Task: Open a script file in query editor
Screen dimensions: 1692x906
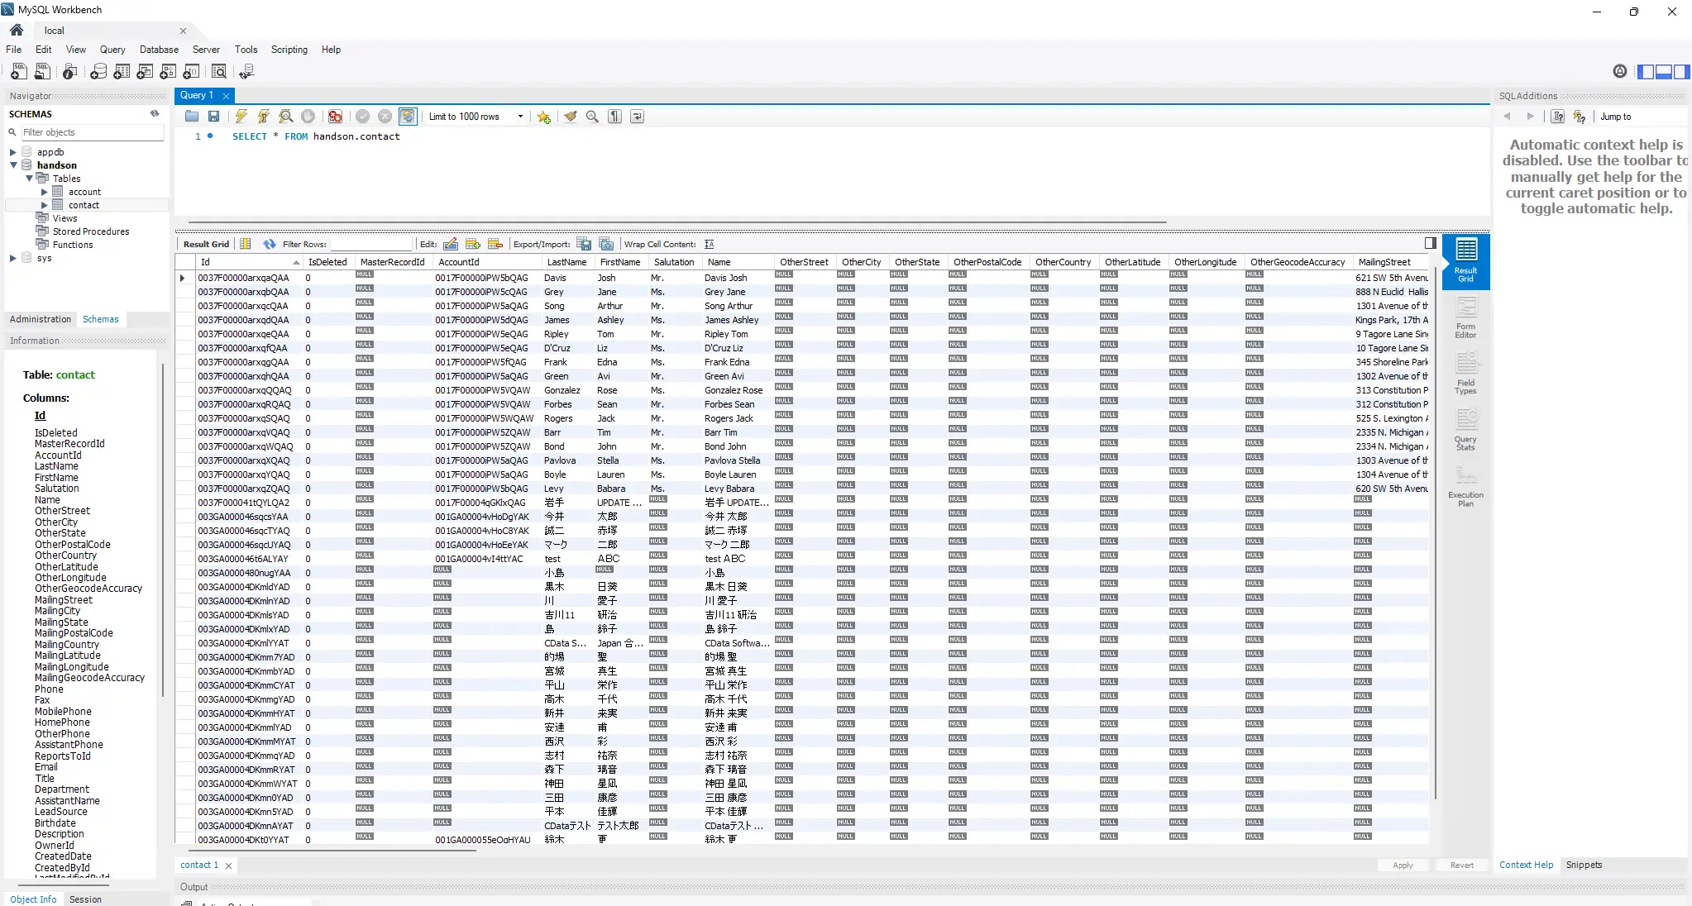Action: pyautogui.click(x=192, y=117)
